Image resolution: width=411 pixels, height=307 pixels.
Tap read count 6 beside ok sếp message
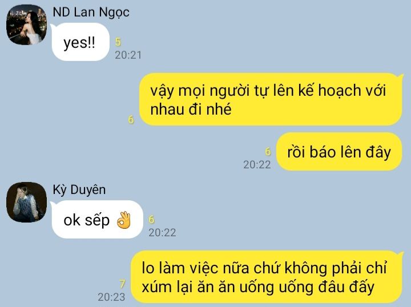[x=151, y=220]
